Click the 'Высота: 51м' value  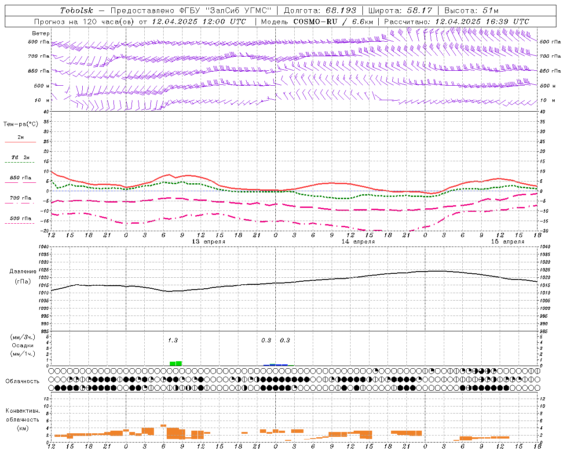tap(472, 11)
